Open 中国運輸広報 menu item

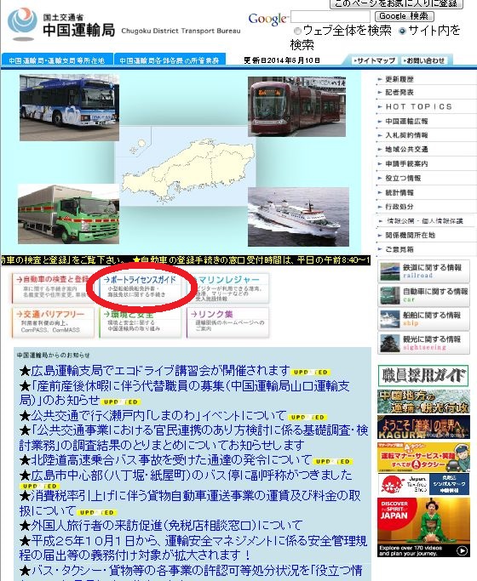coord(406,121)
